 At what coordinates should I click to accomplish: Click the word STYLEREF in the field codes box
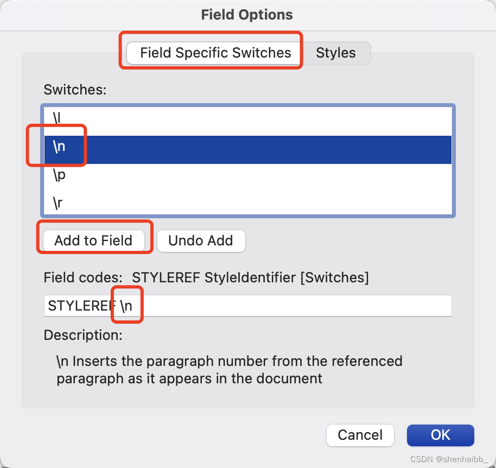point(82,306)
